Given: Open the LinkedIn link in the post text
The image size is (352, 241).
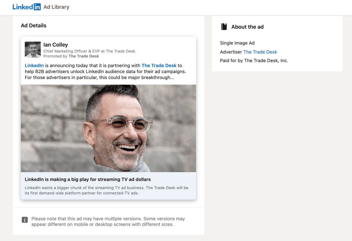Looking at the screenshot, I should click(x=34, y=65).
